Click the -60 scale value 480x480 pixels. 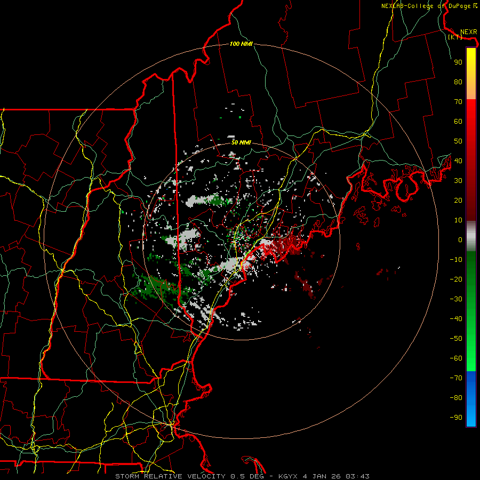(x=456, y=358)
